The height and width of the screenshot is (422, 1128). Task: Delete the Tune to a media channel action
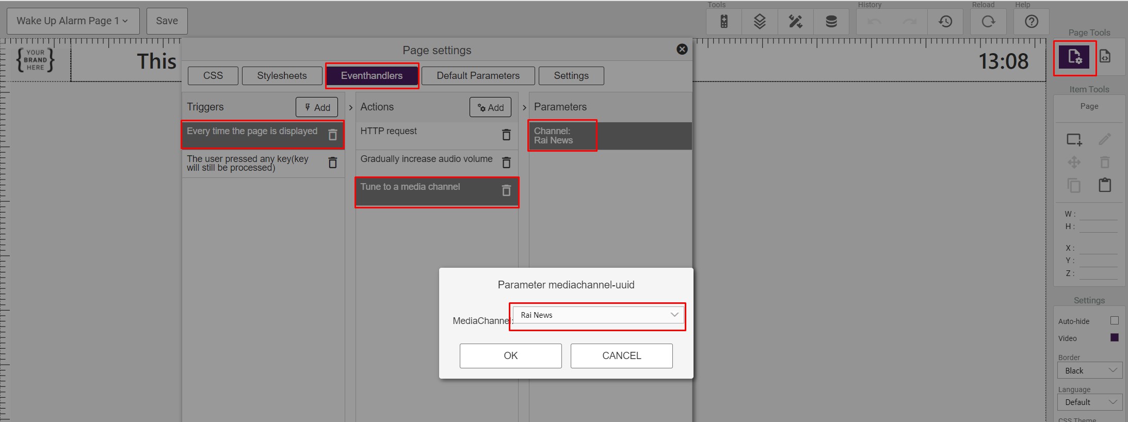[506, 190]
